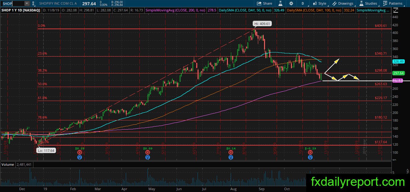Click the Hi: 409.61 price bubble
This screenshot has height=192, width=410.
263,23
